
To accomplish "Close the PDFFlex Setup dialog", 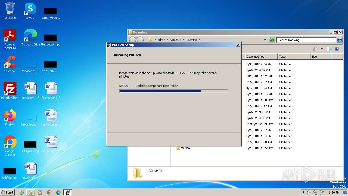I will point(238,45).
